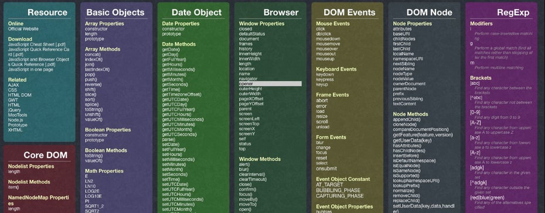Select isDefaultNamespace() node method
Viewport: 545px width, 213px height.
click(415, 160)
